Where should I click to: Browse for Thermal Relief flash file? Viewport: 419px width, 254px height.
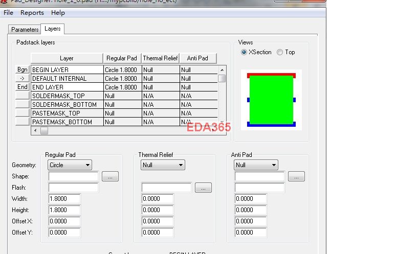tap(203, 188)
